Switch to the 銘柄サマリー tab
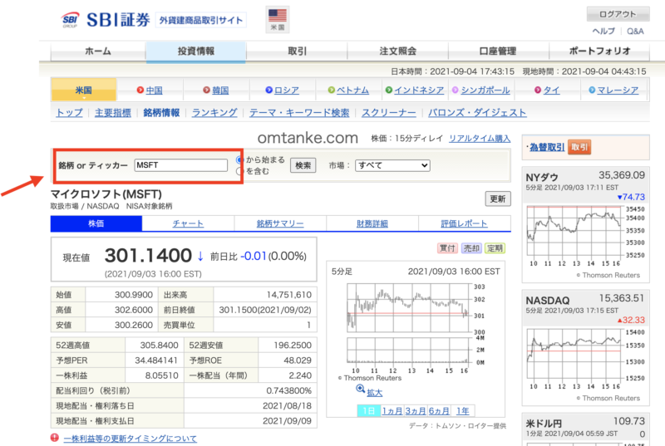Screen dimensions: 665x446 280,223
